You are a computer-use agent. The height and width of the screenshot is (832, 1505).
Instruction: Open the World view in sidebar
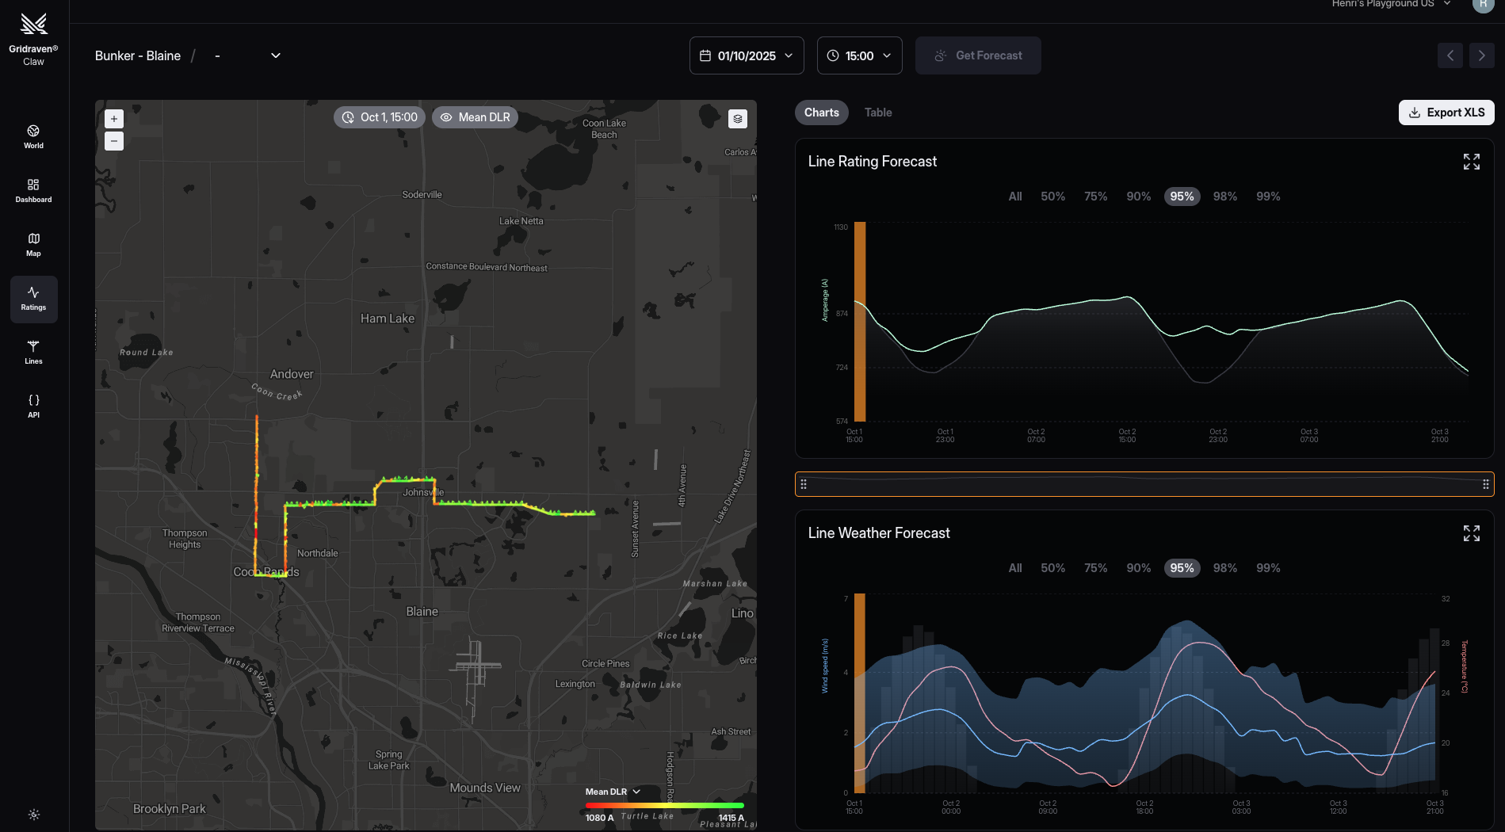click(x=33, y=136)
